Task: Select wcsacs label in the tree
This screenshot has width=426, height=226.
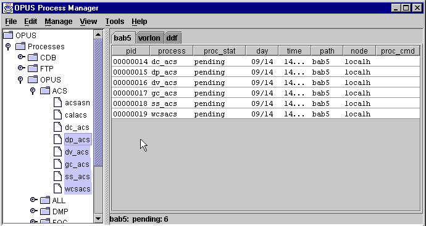Action: pyautogui.click(x=78, y=189)
